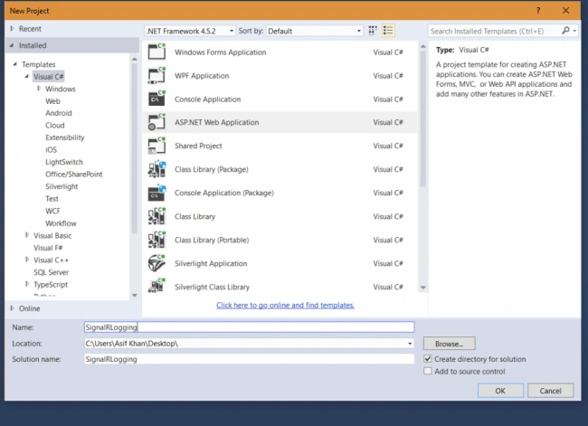The height and width of the screenshot is (426, 588).
Task: Click "WPF Application" template name
Action: point(202,75)
